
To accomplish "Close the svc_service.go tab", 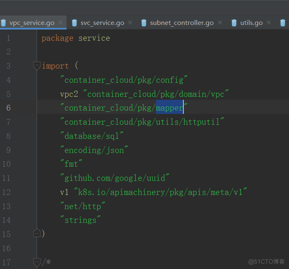I will 130,22.
